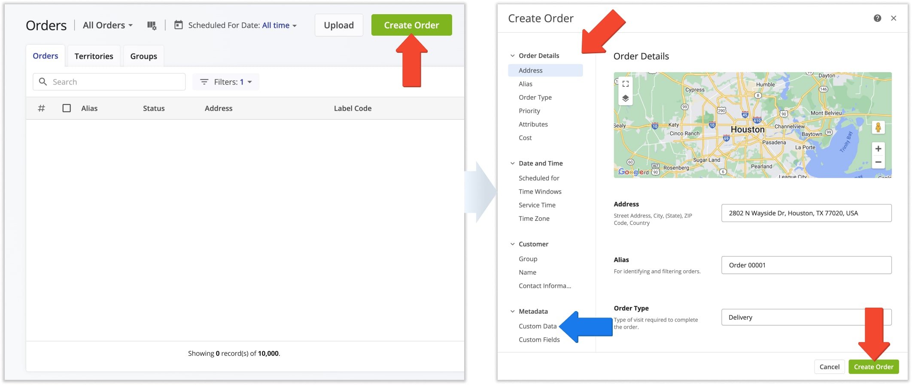
Task: Switch to the Orders tab
Action: (x=46, y=56)
